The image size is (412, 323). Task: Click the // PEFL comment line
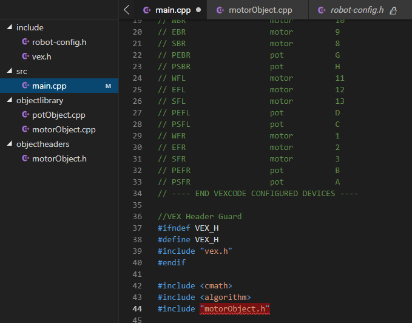point(249,113)
